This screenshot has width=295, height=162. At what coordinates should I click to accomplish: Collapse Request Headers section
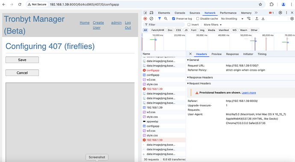[199, 84]
